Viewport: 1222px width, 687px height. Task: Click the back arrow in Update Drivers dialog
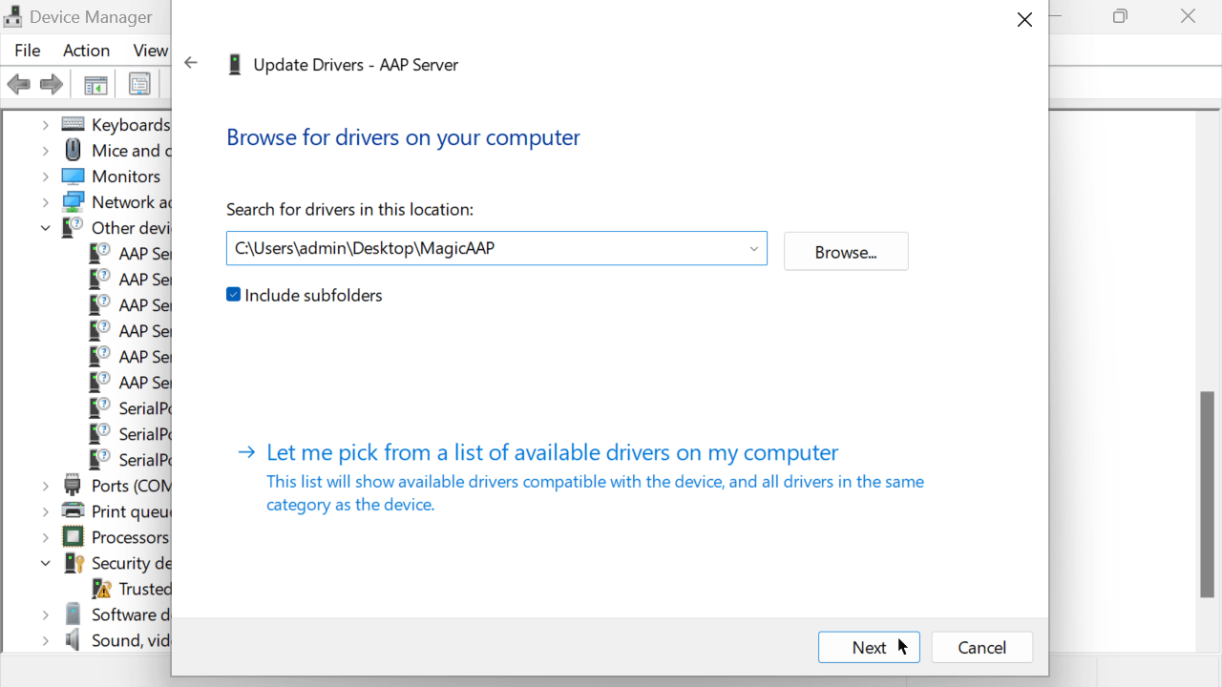[x=191, y=63]
